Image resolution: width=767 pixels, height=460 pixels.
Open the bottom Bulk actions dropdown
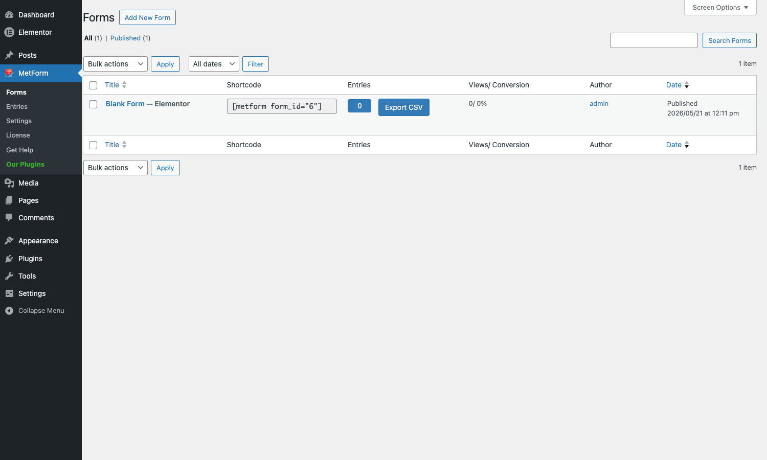(x=116, y=168)
